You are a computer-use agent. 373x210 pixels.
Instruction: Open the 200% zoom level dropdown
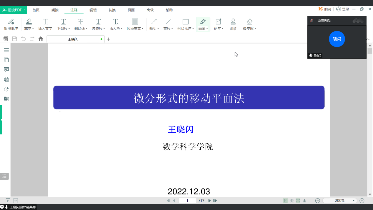point(353,201)
